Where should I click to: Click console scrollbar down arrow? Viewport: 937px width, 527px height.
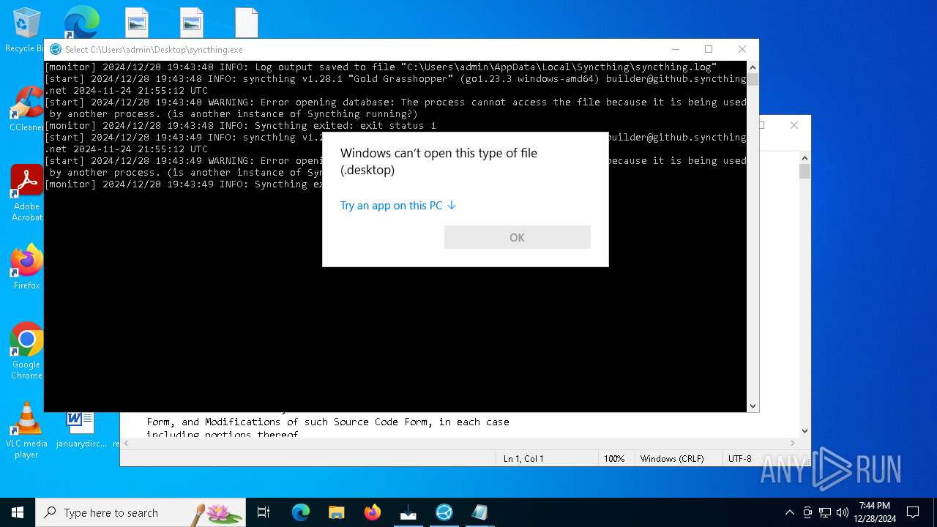753,405
